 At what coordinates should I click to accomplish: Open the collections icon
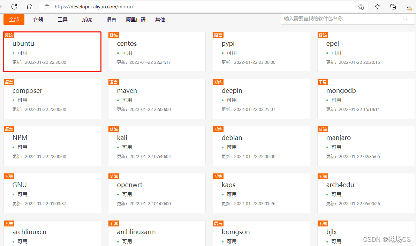tap(393, 7)
